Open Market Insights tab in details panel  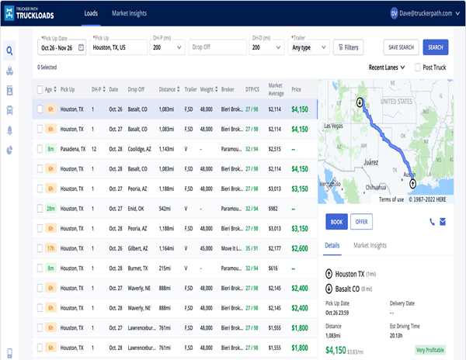[370, 245]
